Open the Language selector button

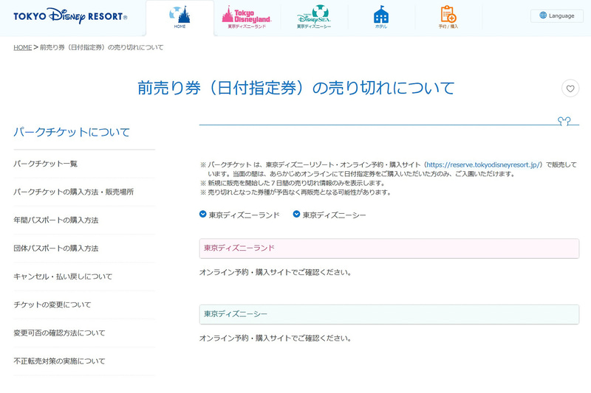(x=557, y=15)
